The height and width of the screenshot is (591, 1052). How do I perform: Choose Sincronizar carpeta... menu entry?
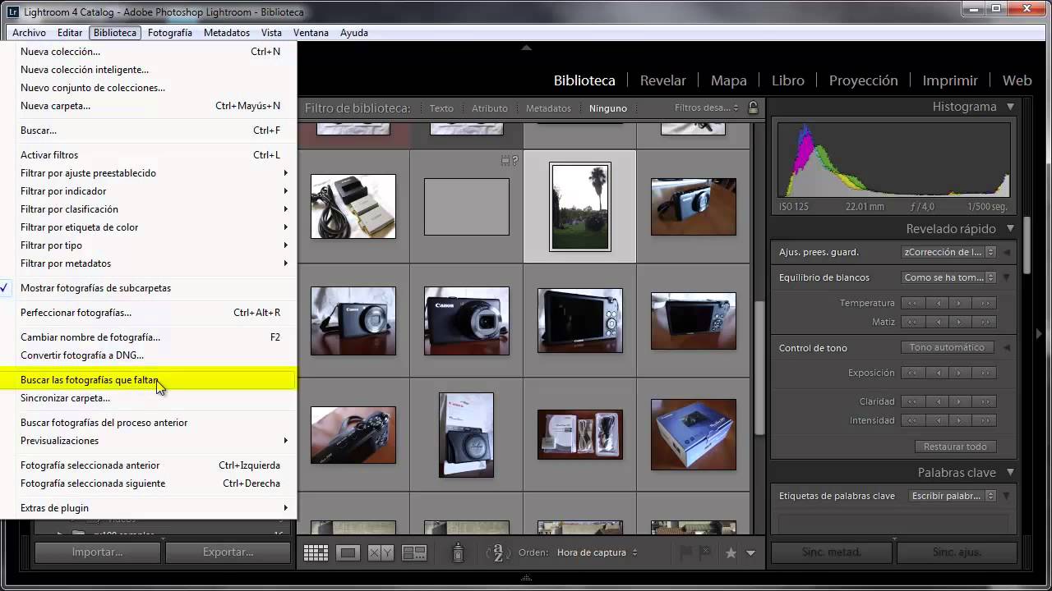(148, 398)
